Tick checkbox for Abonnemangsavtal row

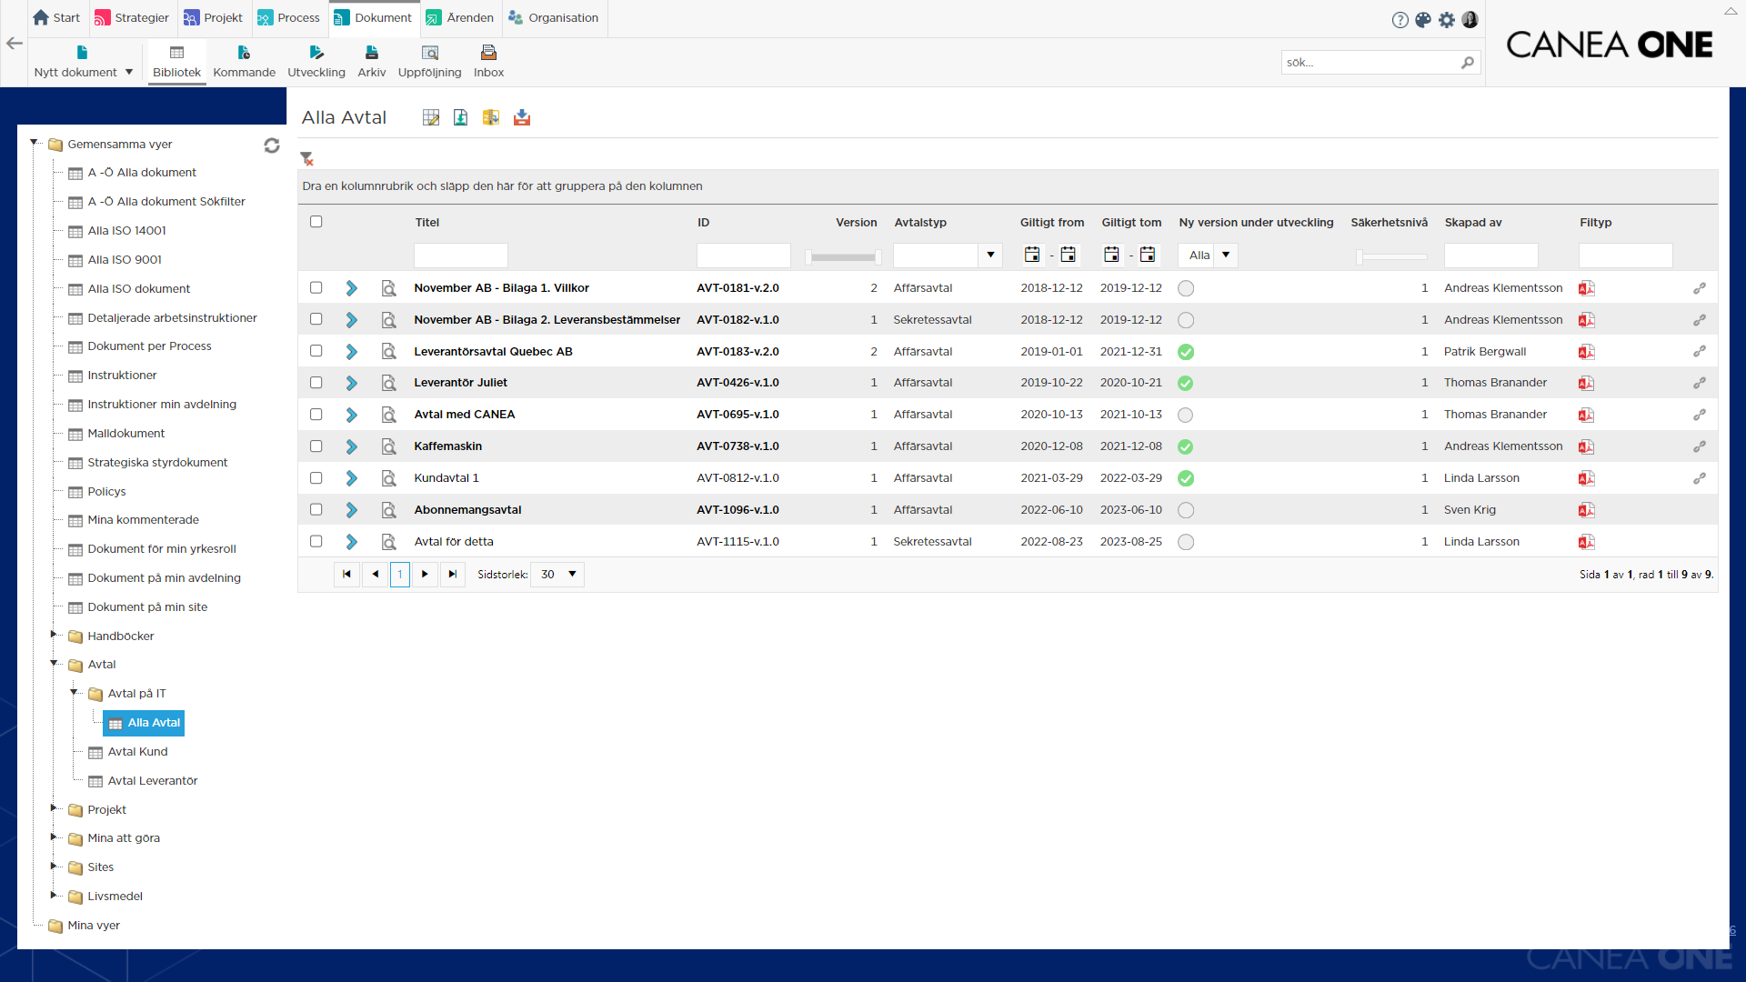(x=316, y=510)
